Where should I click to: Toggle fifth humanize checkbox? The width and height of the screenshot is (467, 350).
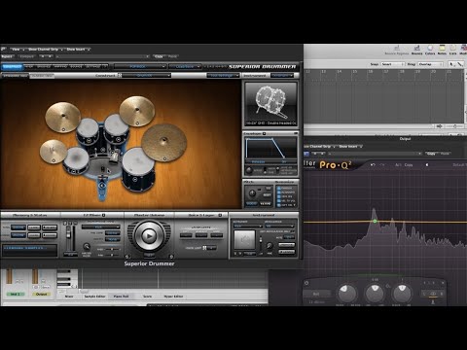click(x=279, y=205)
